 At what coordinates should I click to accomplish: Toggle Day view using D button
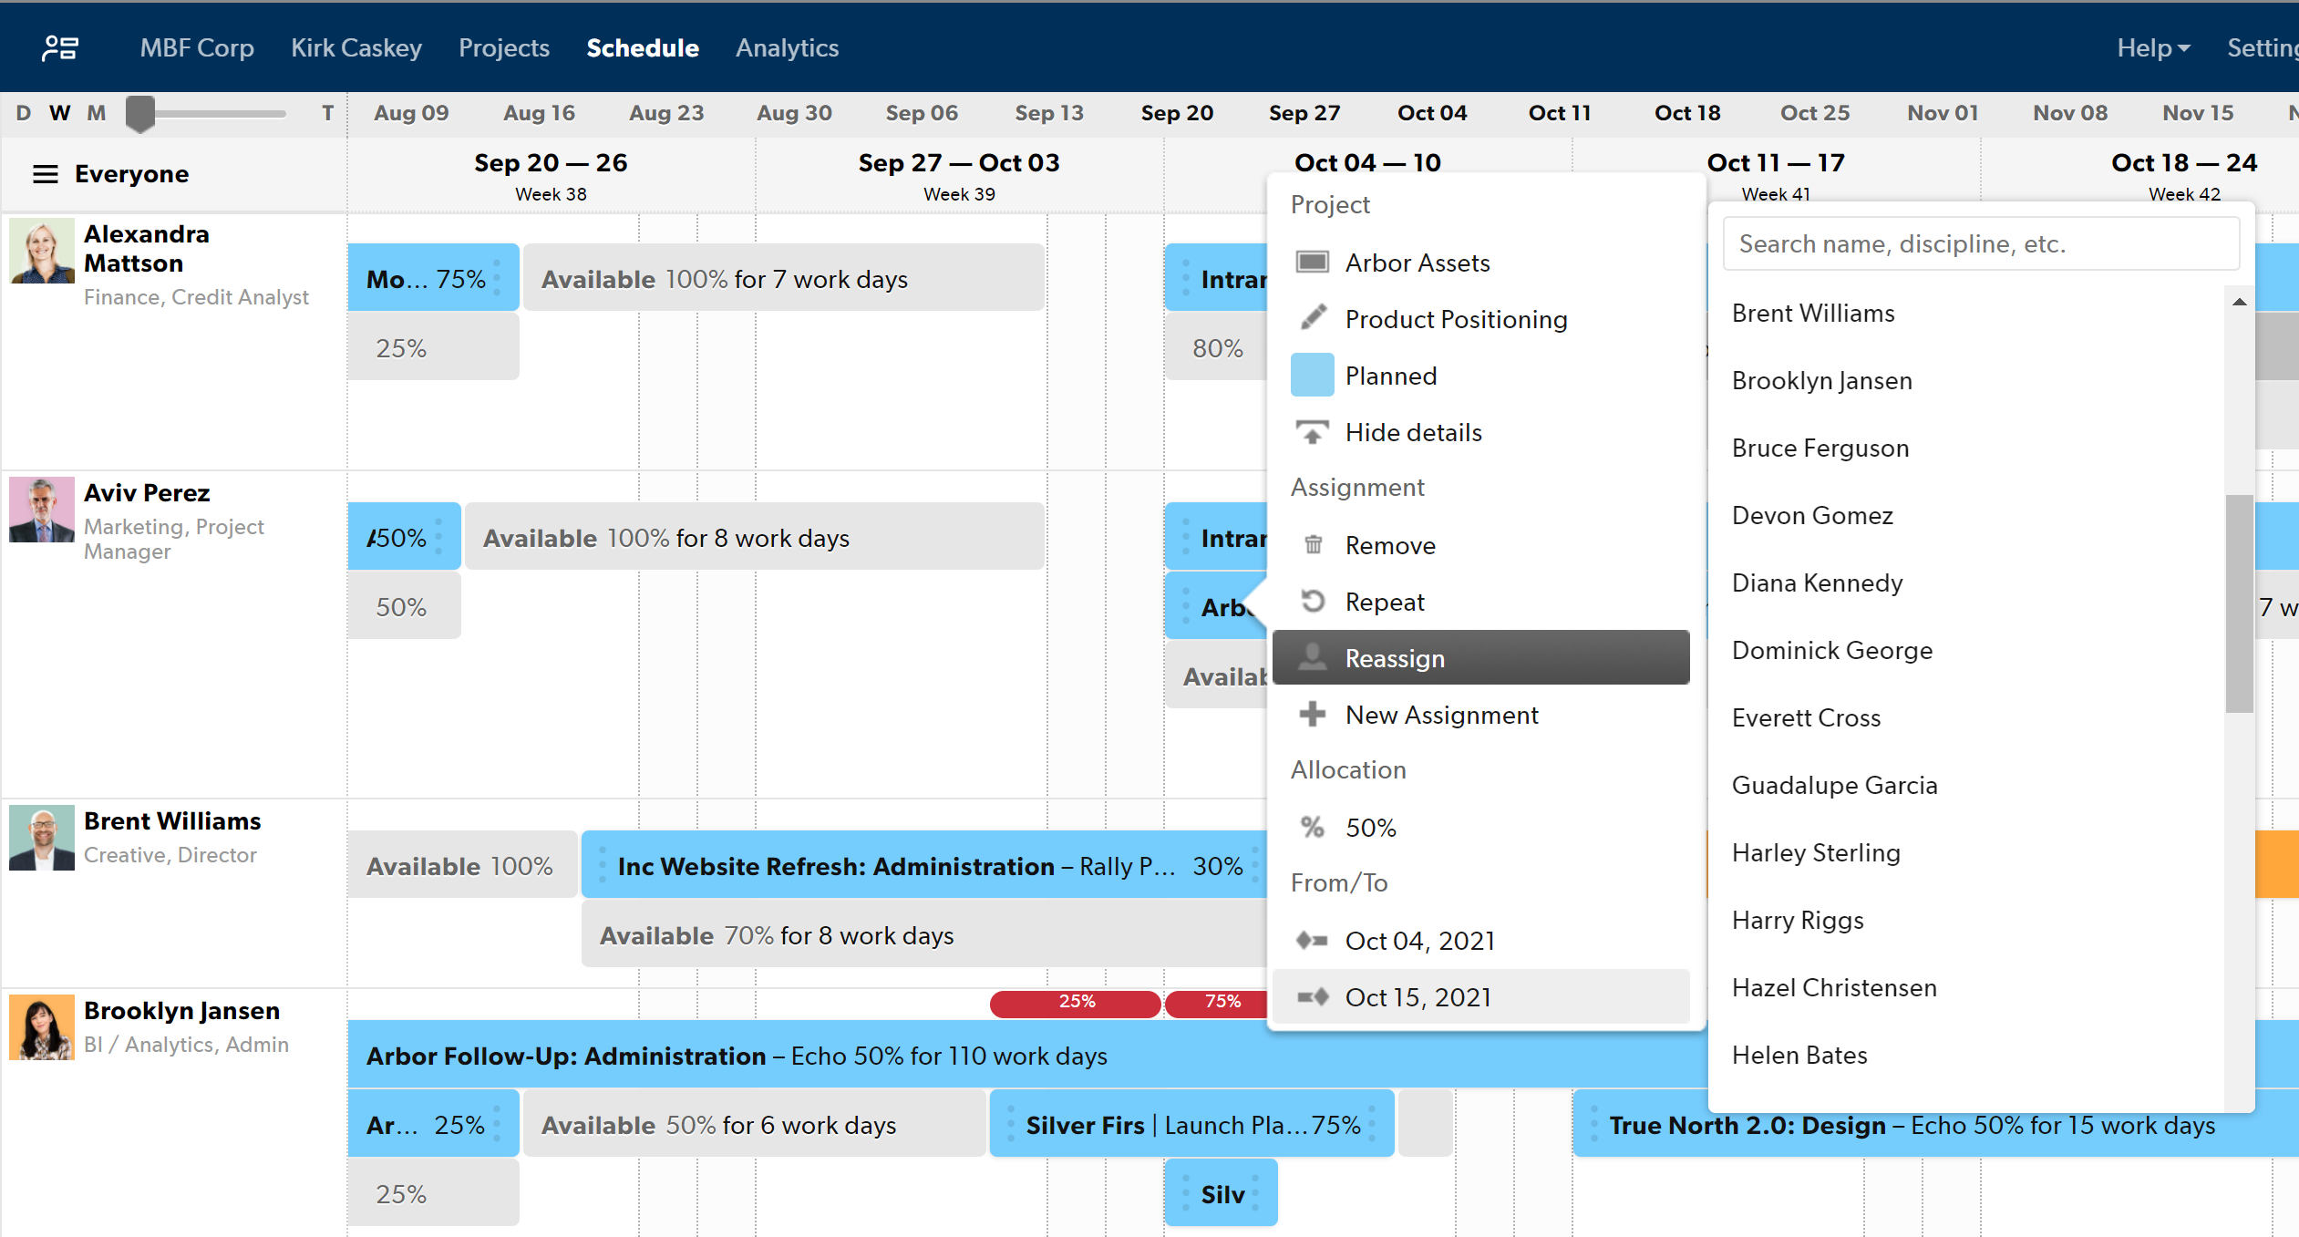pyautogui.click(x=21, y=113)
